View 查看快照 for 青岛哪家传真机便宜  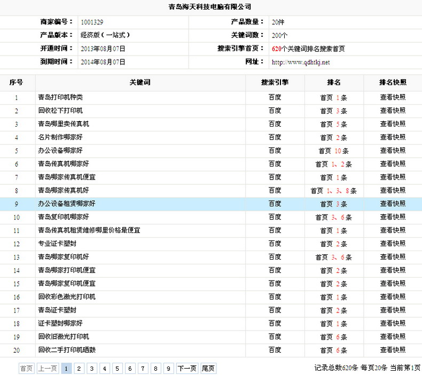tap(393, 177)
